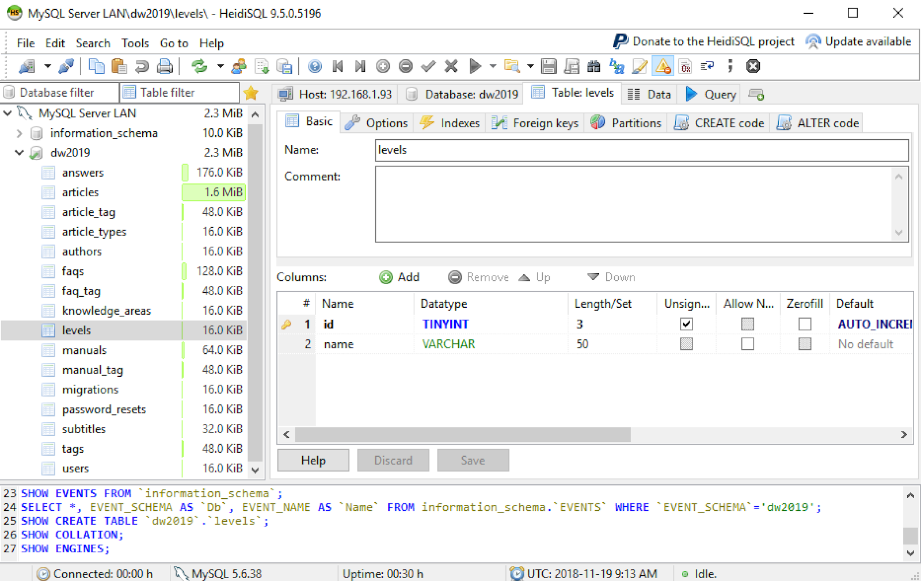Image resolution: width=921 pixels, height=581 pixels.
Task: Click the Save floppy disk icon
Action: [549, 67]
